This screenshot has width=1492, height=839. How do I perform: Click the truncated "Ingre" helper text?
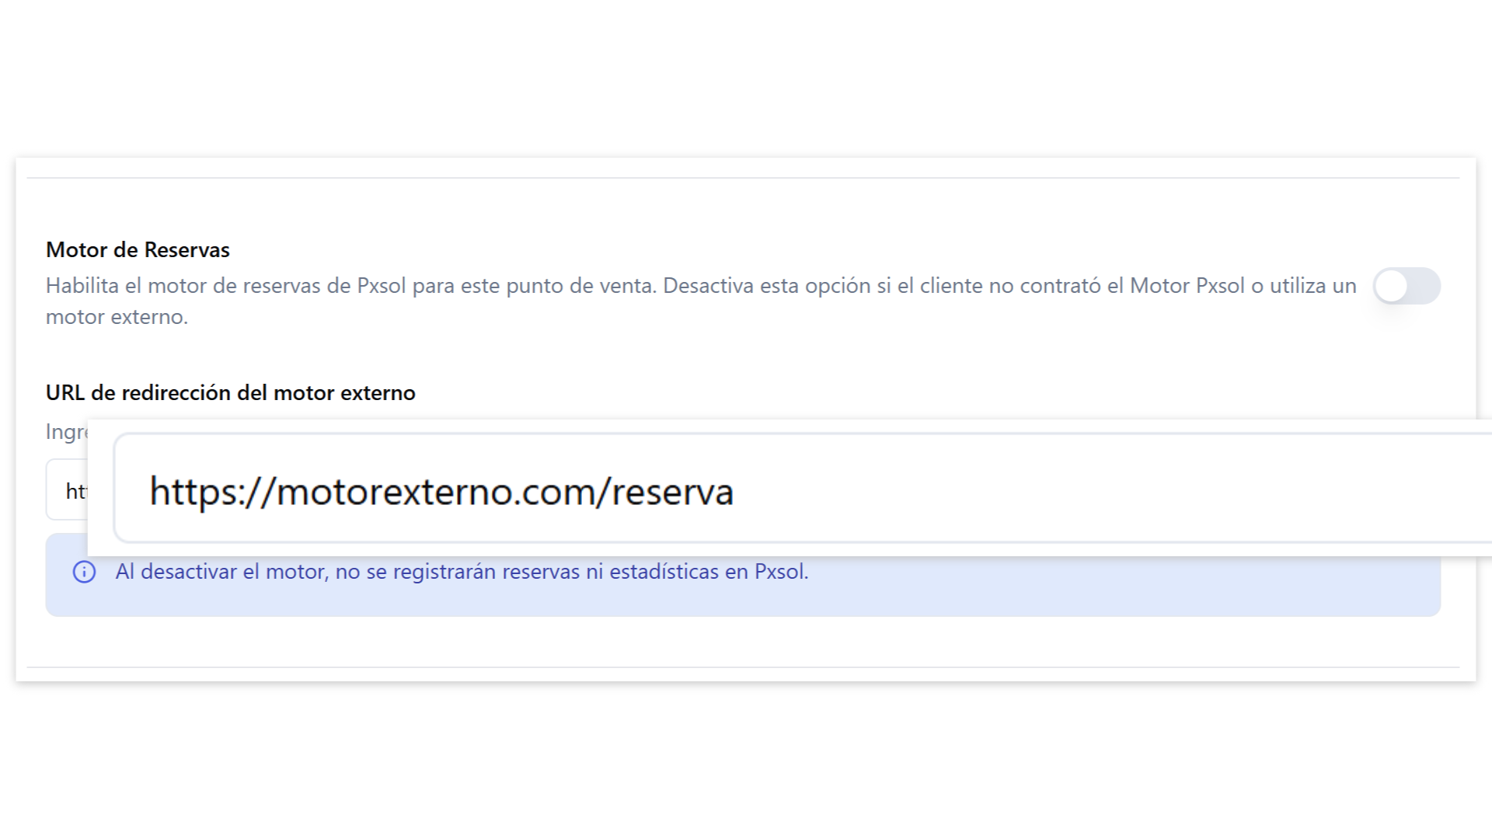(65, 432)
